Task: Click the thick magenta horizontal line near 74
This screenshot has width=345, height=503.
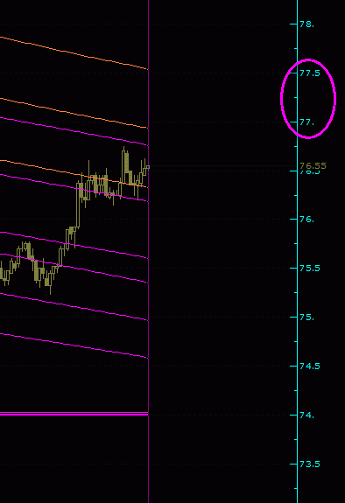Action: [74, 414]
